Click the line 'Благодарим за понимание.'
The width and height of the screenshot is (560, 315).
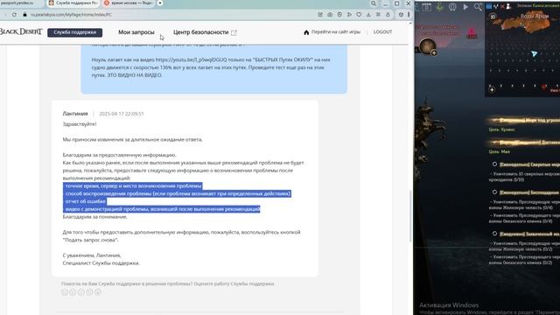tap(95, 217)
